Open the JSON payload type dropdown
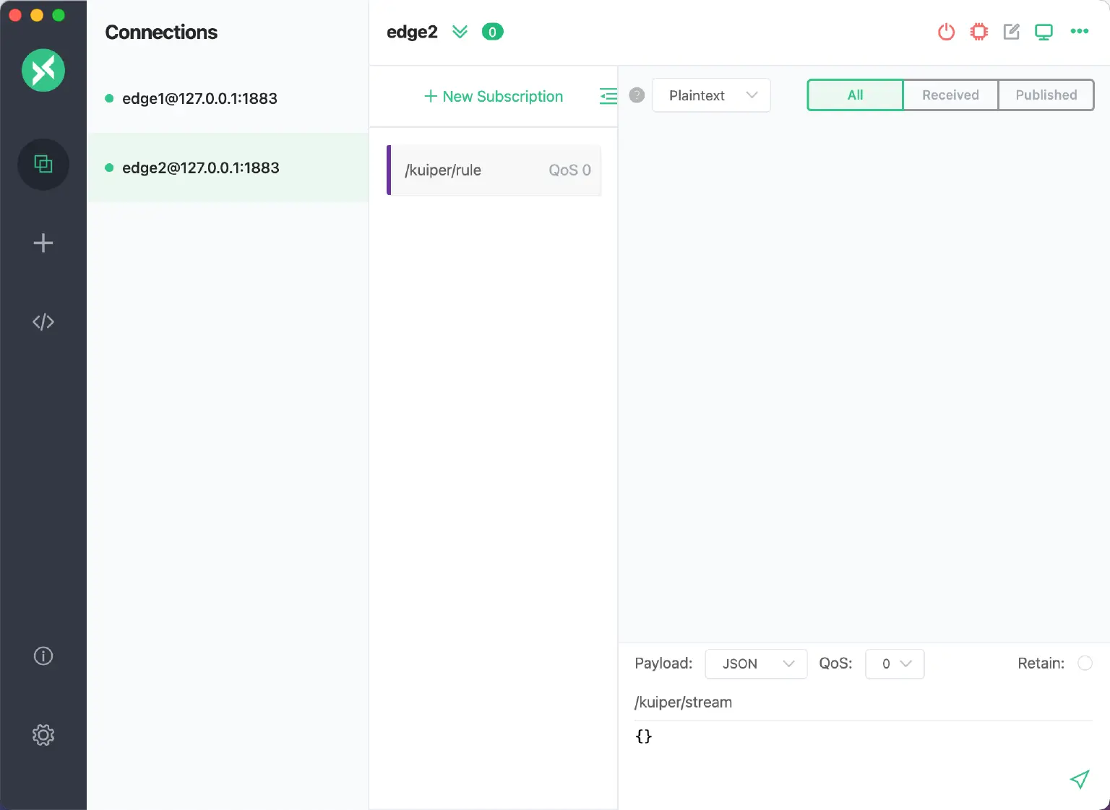 point(755,664)
